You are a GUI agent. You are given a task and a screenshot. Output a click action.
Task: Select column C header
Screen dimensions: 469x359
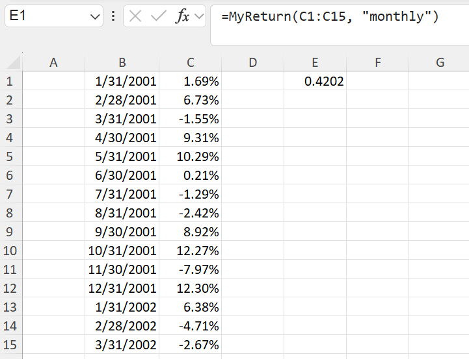[x=190, y=62]
